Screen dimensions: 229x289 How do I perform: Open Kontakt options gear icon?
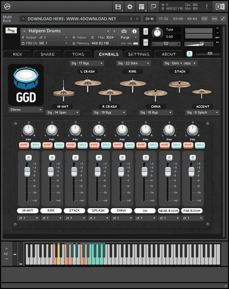click(x=130, y=7)
